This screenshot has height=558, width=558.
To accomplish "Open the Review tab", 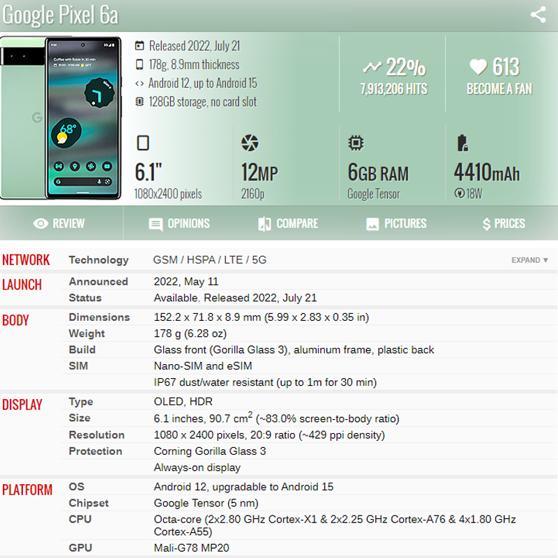I will (59, 223).
